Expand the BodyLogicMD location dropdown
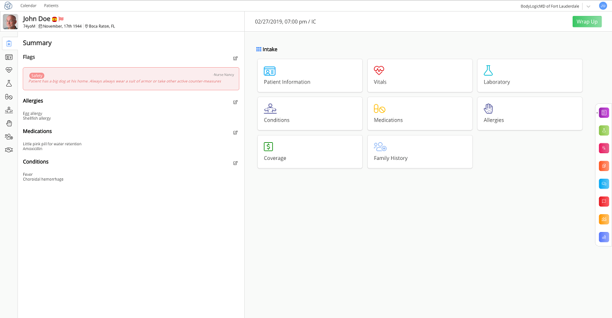Screen dimensions: 612x318 (588, 6)
